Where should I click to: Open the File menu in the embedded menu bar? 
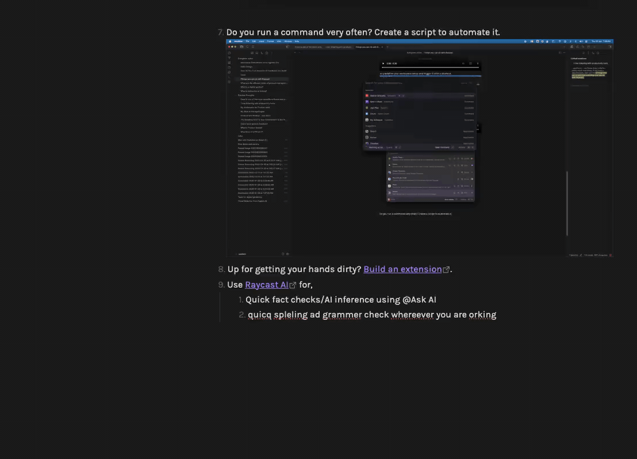pos(247,41)
